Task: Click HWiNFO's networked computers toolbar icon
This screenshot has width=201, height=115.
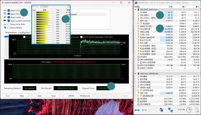Action: 171,110
